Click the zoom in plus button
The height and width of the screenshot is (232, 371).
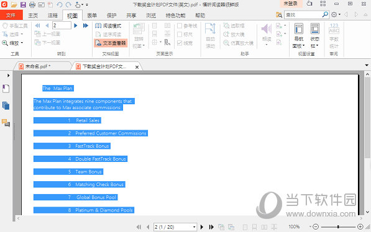(360, 227)
